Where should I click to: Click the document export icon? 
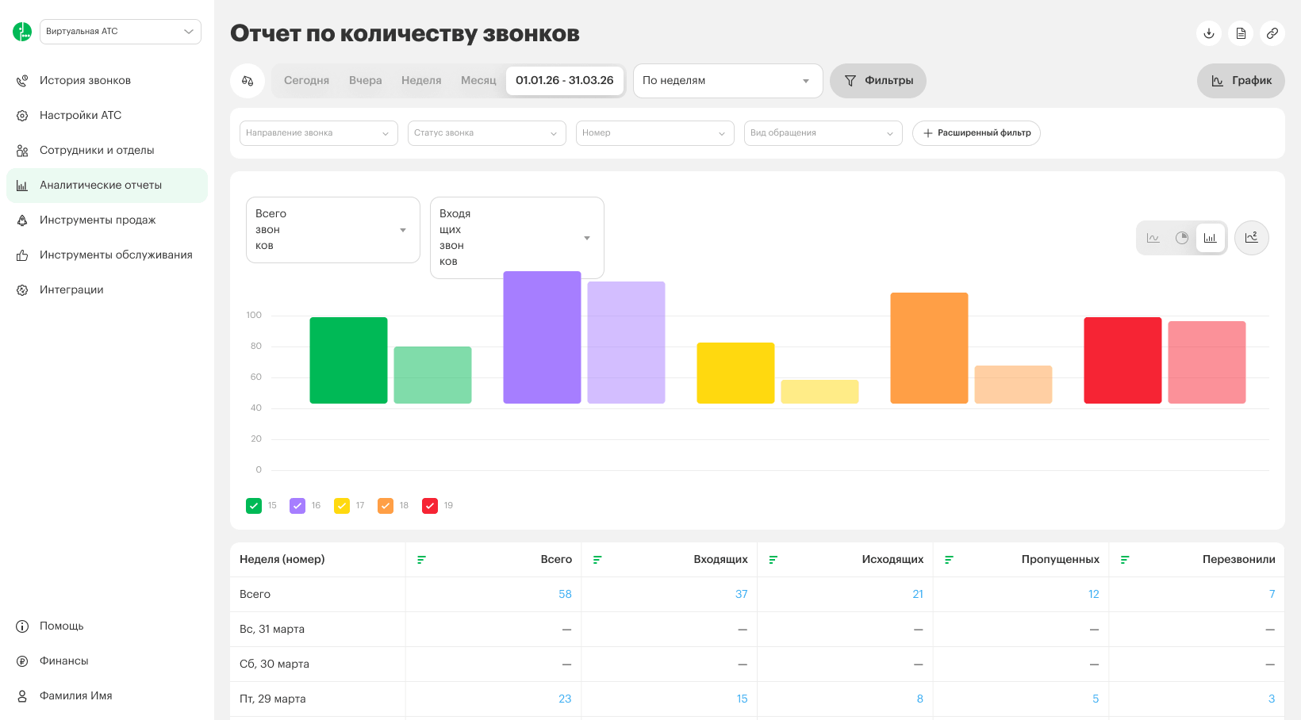tap(1241, 33)
